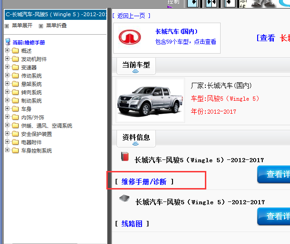Click the 菜单展开 list icon
Viewport: 290px width, 244px height.
tap(6, 26)
